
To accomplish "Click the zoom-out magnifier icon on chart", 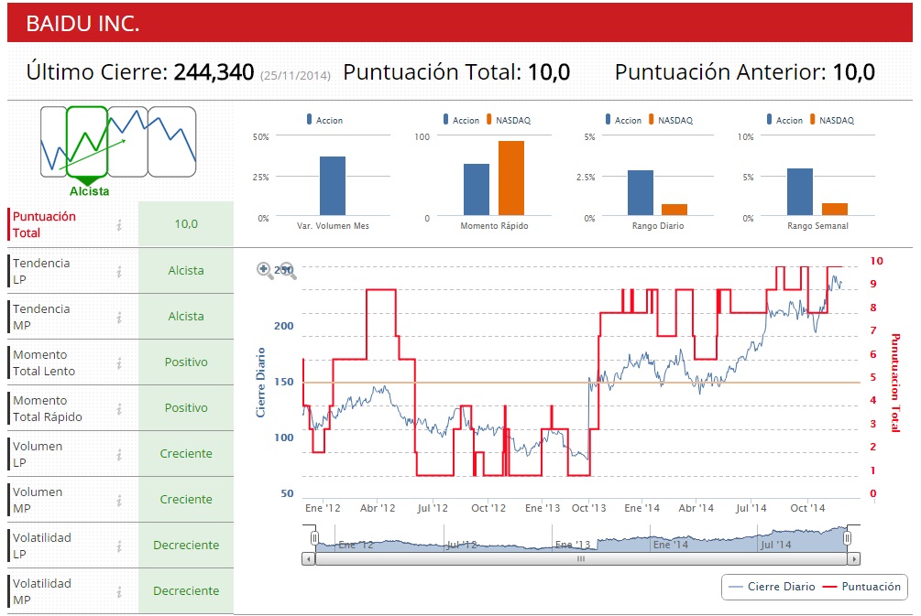I will pyautogui.click(x=287, y=270).
